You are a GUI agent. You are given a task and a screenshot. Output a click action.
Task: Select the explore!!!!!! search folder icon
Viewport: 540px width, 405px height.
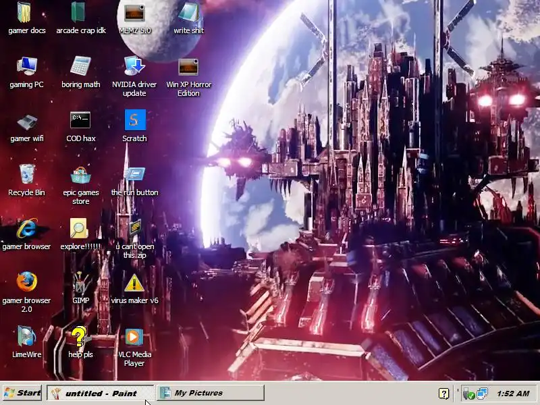tap(79, 228)
